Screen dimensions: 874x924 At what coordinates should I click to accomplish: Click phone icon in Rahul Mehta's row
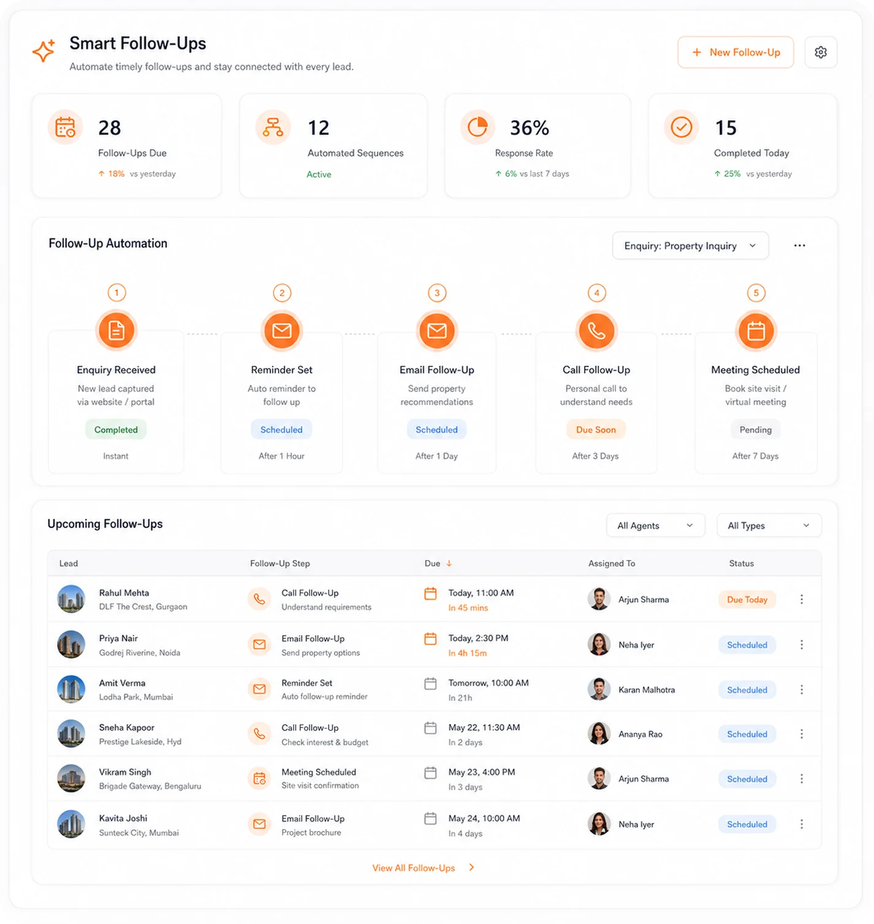point(259,599)
